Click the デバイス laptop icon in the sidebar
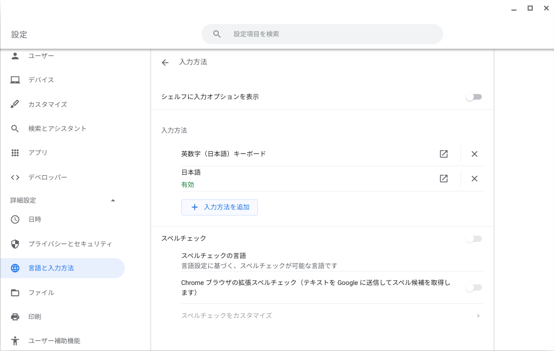The width and height of the screenshot is (554, 351). (x=15, y=80)
